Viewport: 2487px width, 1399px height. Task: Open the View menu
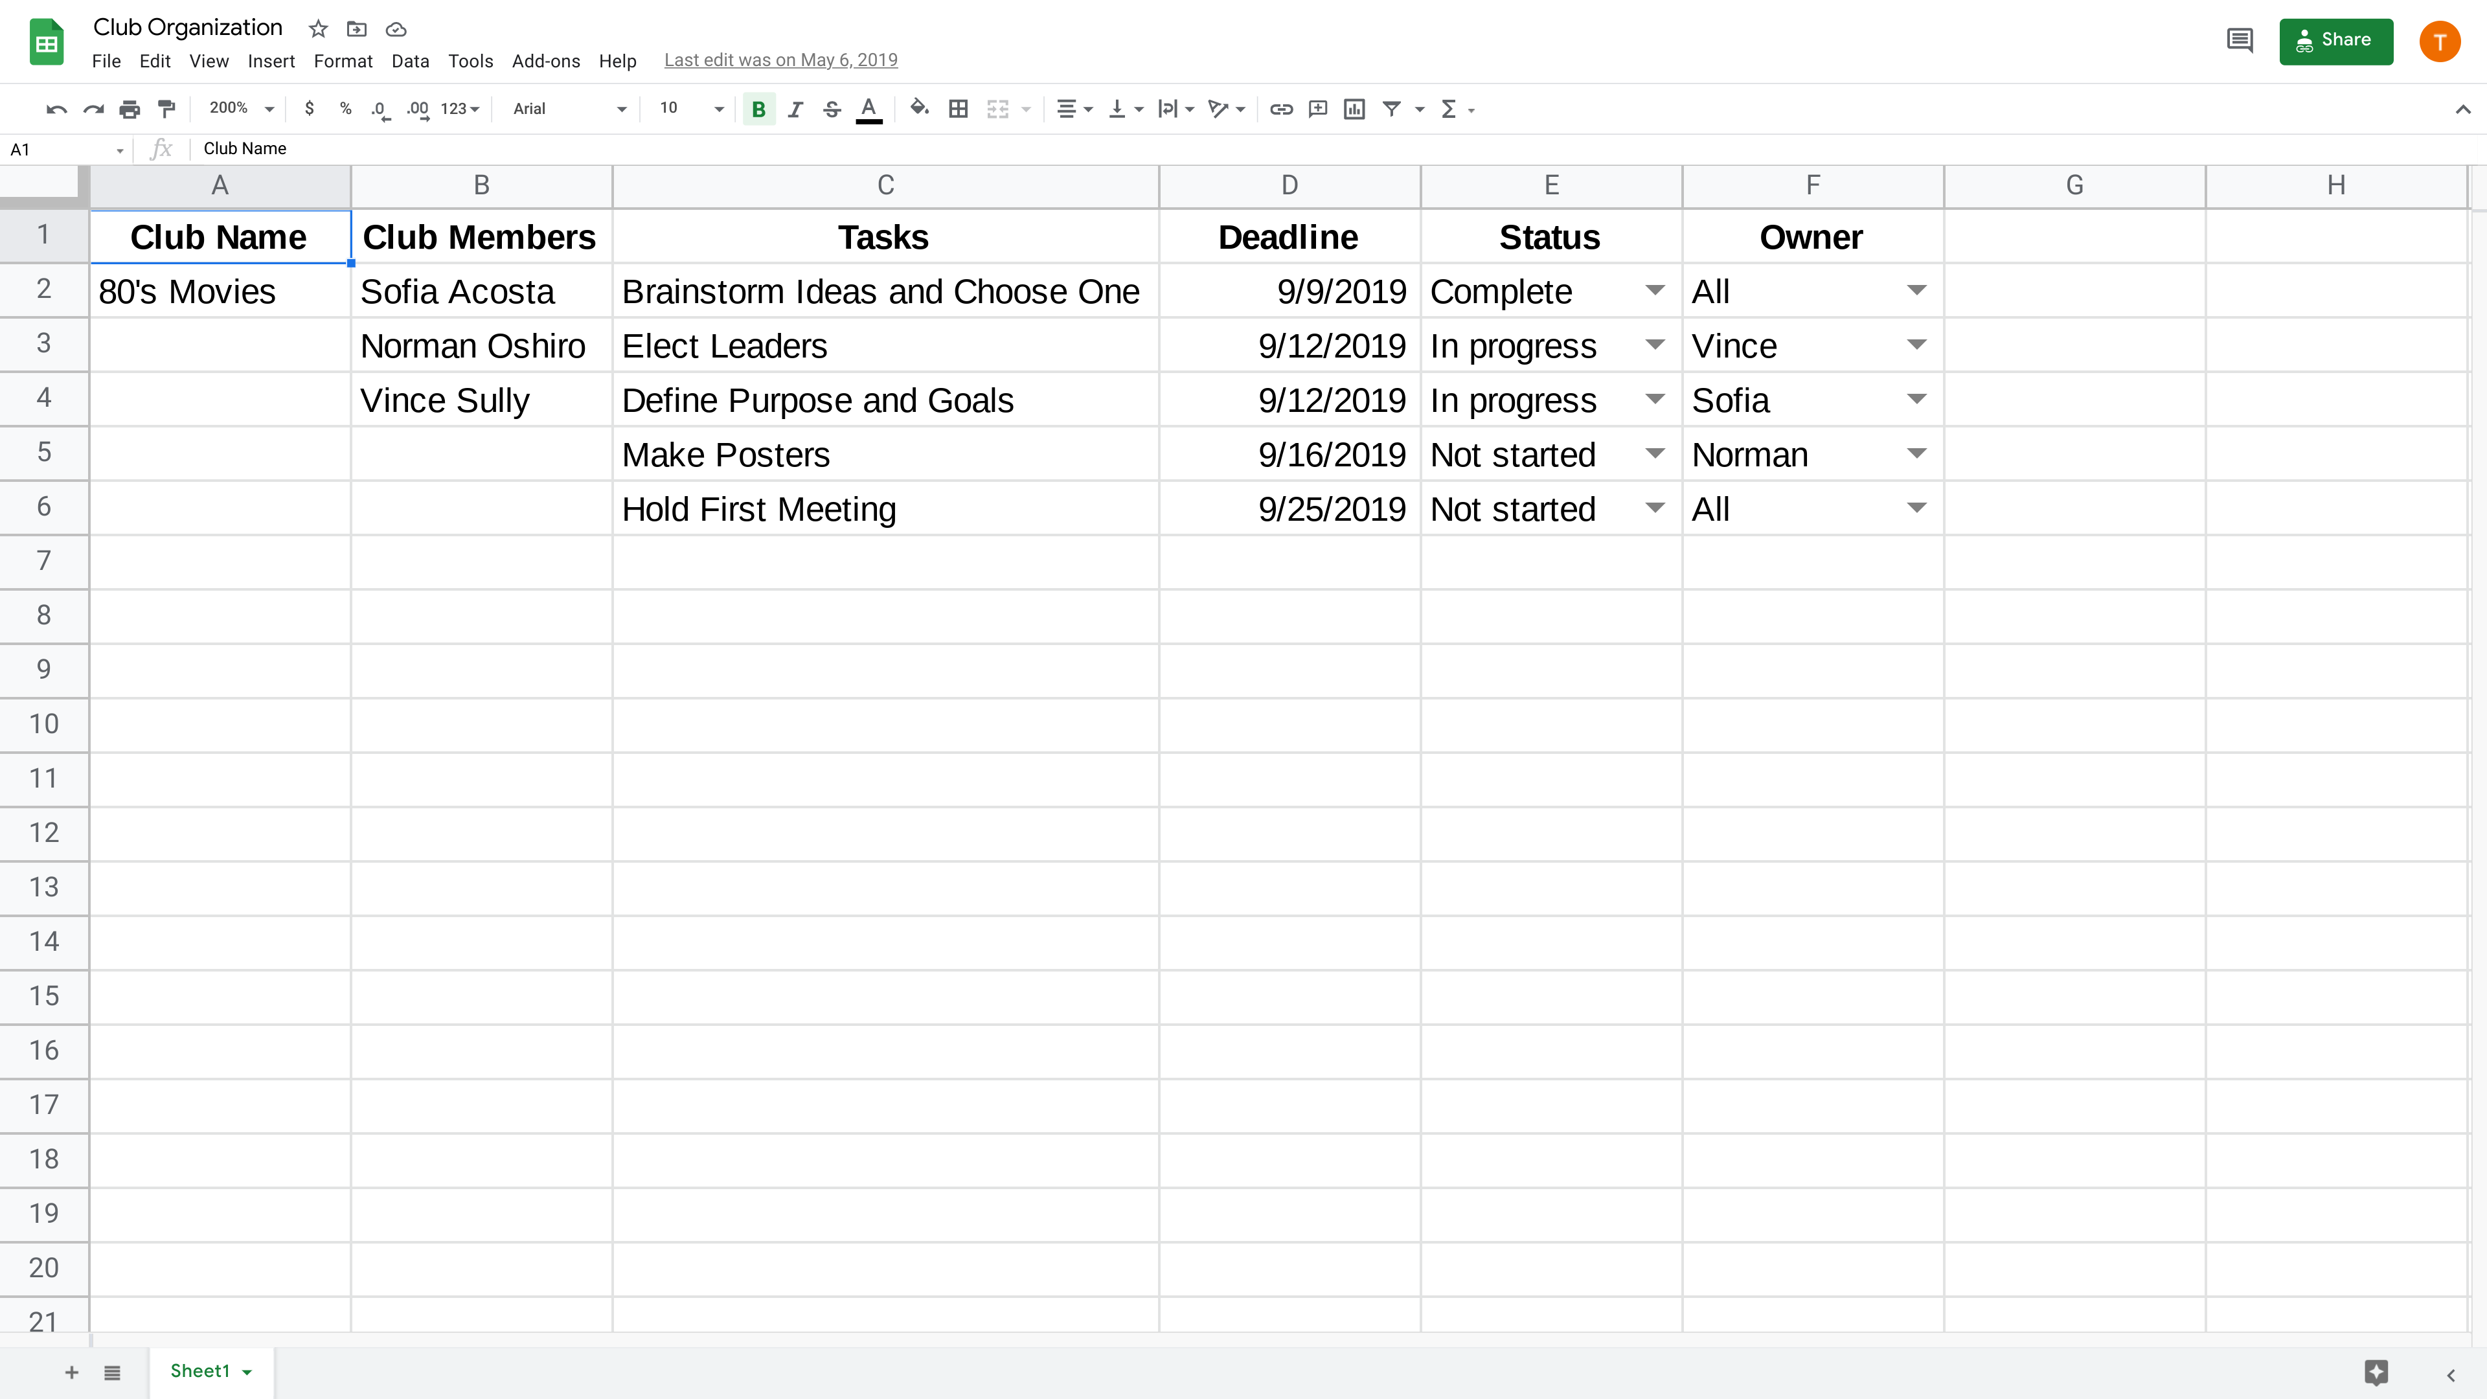[x=209, y=61]
